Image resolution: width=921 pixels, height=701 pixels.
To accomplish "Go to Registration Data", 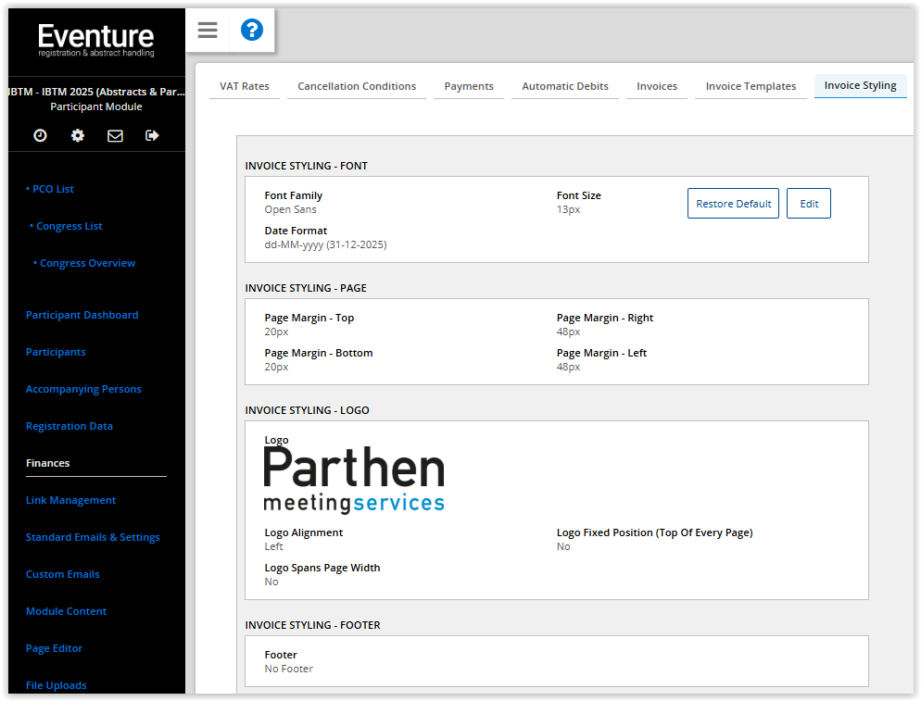I will [x=69, y=426].
